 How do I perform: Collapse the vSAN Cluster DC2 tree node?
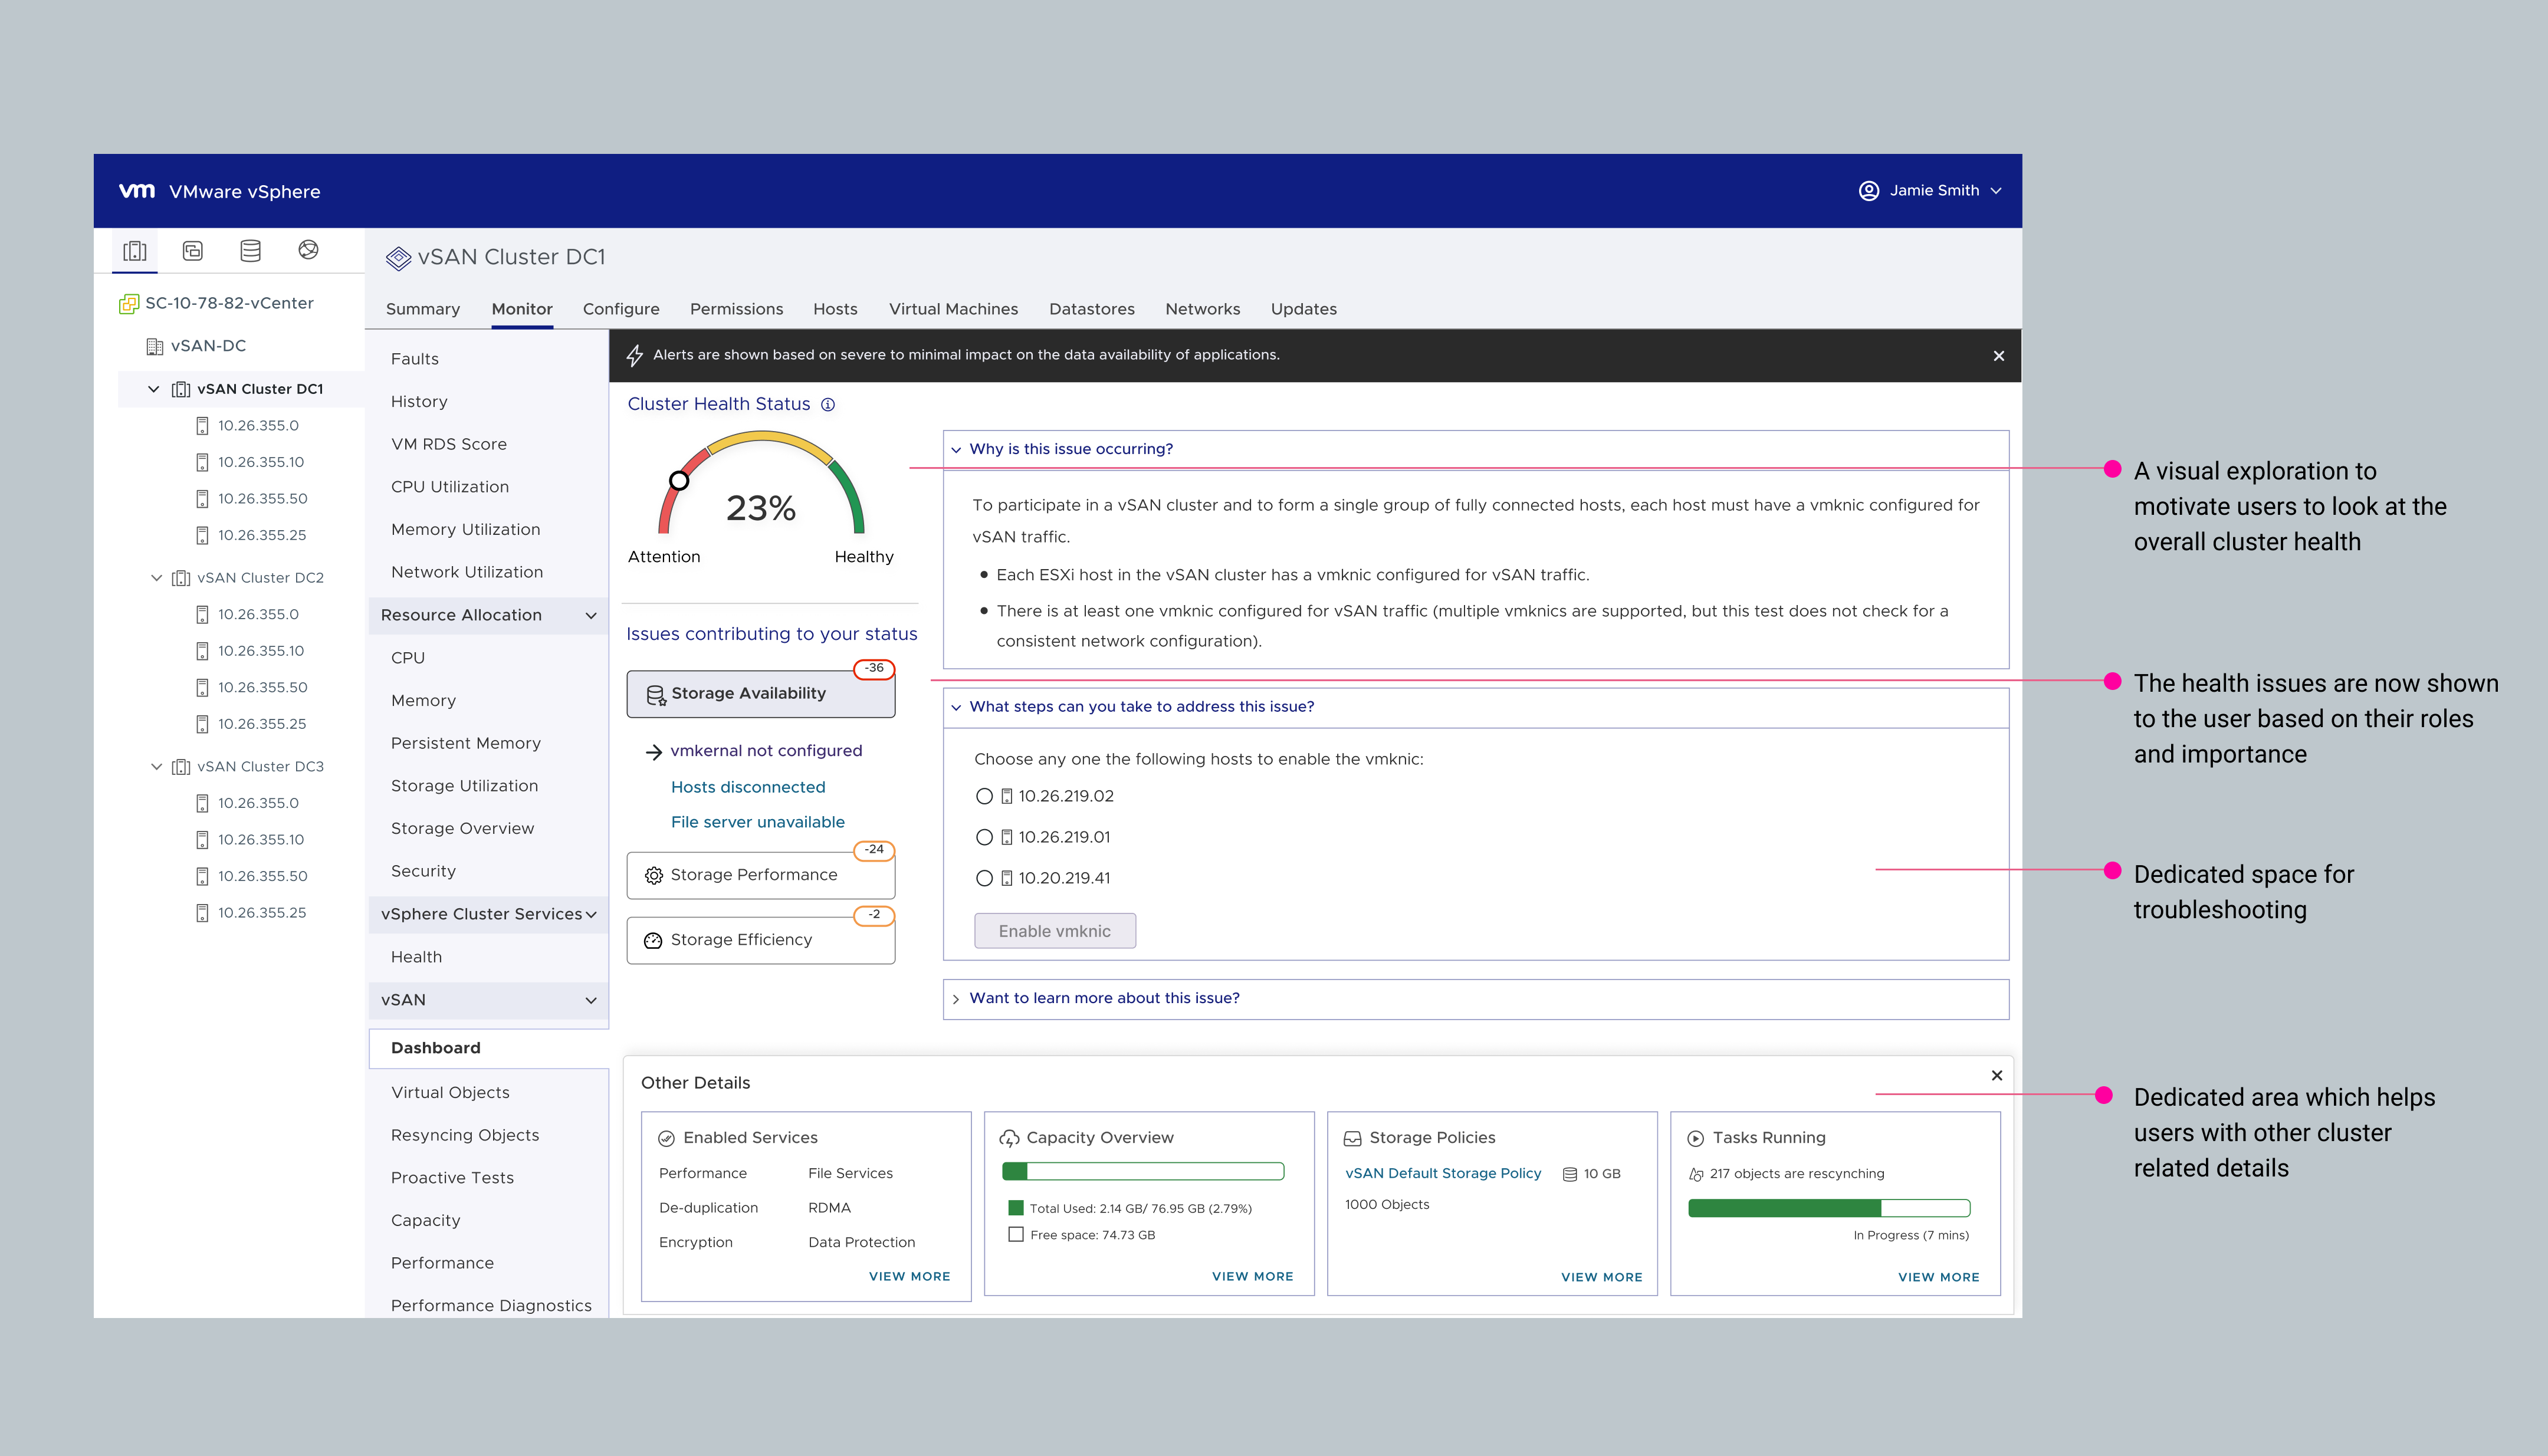[156, 578]
